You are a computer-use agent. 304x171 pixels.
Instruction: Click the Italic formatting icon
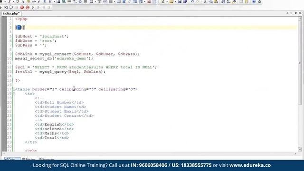9,1
